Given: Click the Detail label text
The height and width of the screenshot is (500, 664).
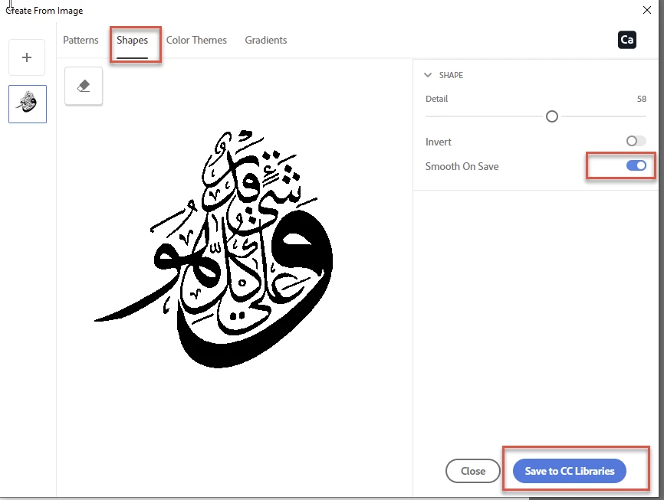Looking at the screenshot, I should (436, 99).
